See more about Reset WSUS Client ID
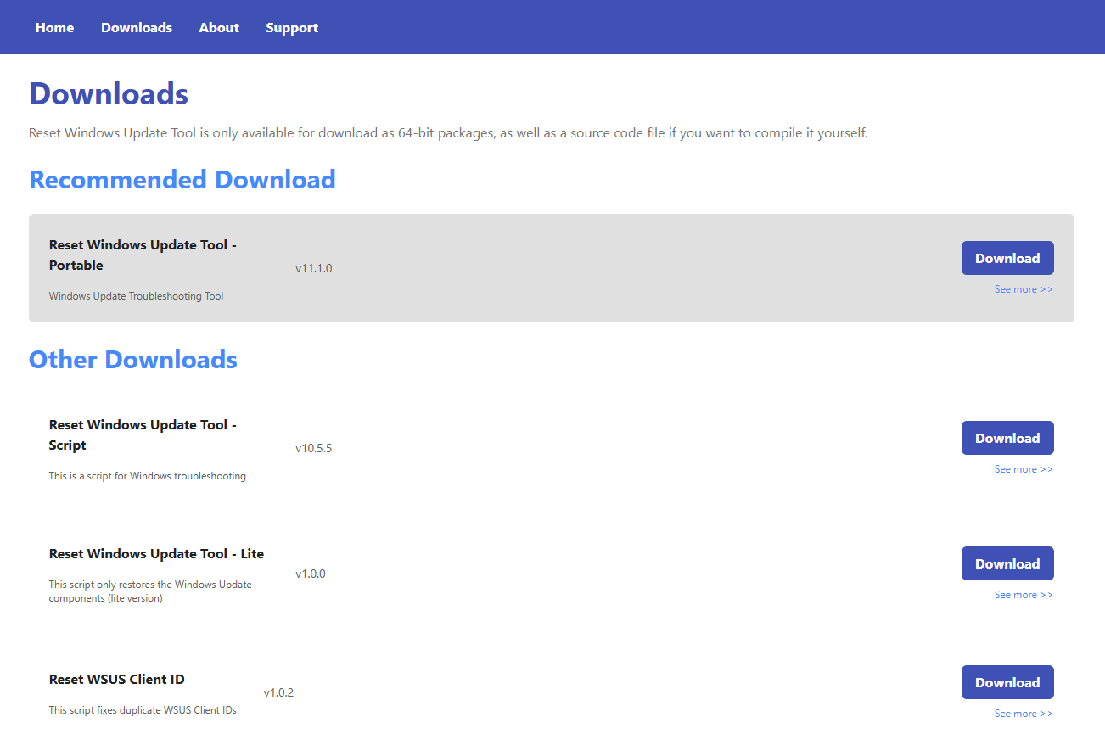Viewport: 1105px width, 745px height. tap(1024, 714)
